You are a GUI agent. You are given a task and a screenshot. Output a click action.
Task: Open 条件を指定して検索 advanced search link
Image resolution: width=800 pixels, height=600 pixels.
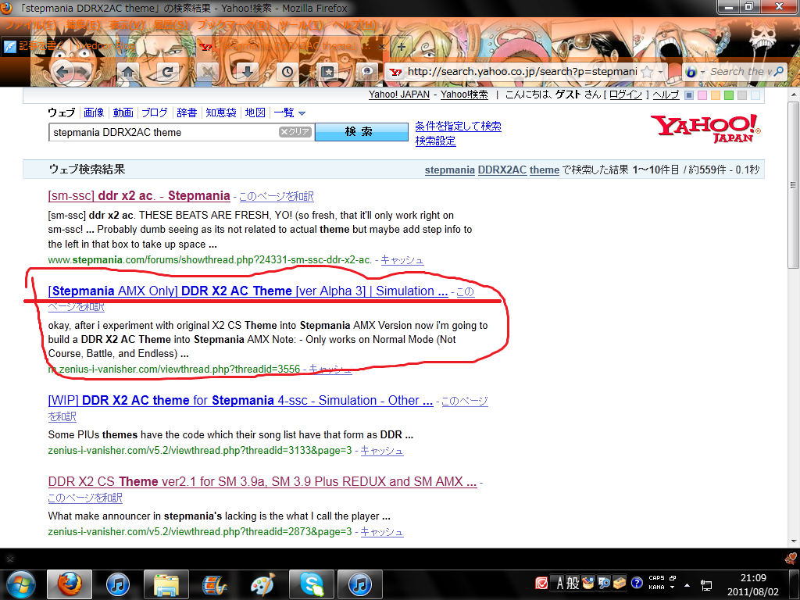pos(458,126)
